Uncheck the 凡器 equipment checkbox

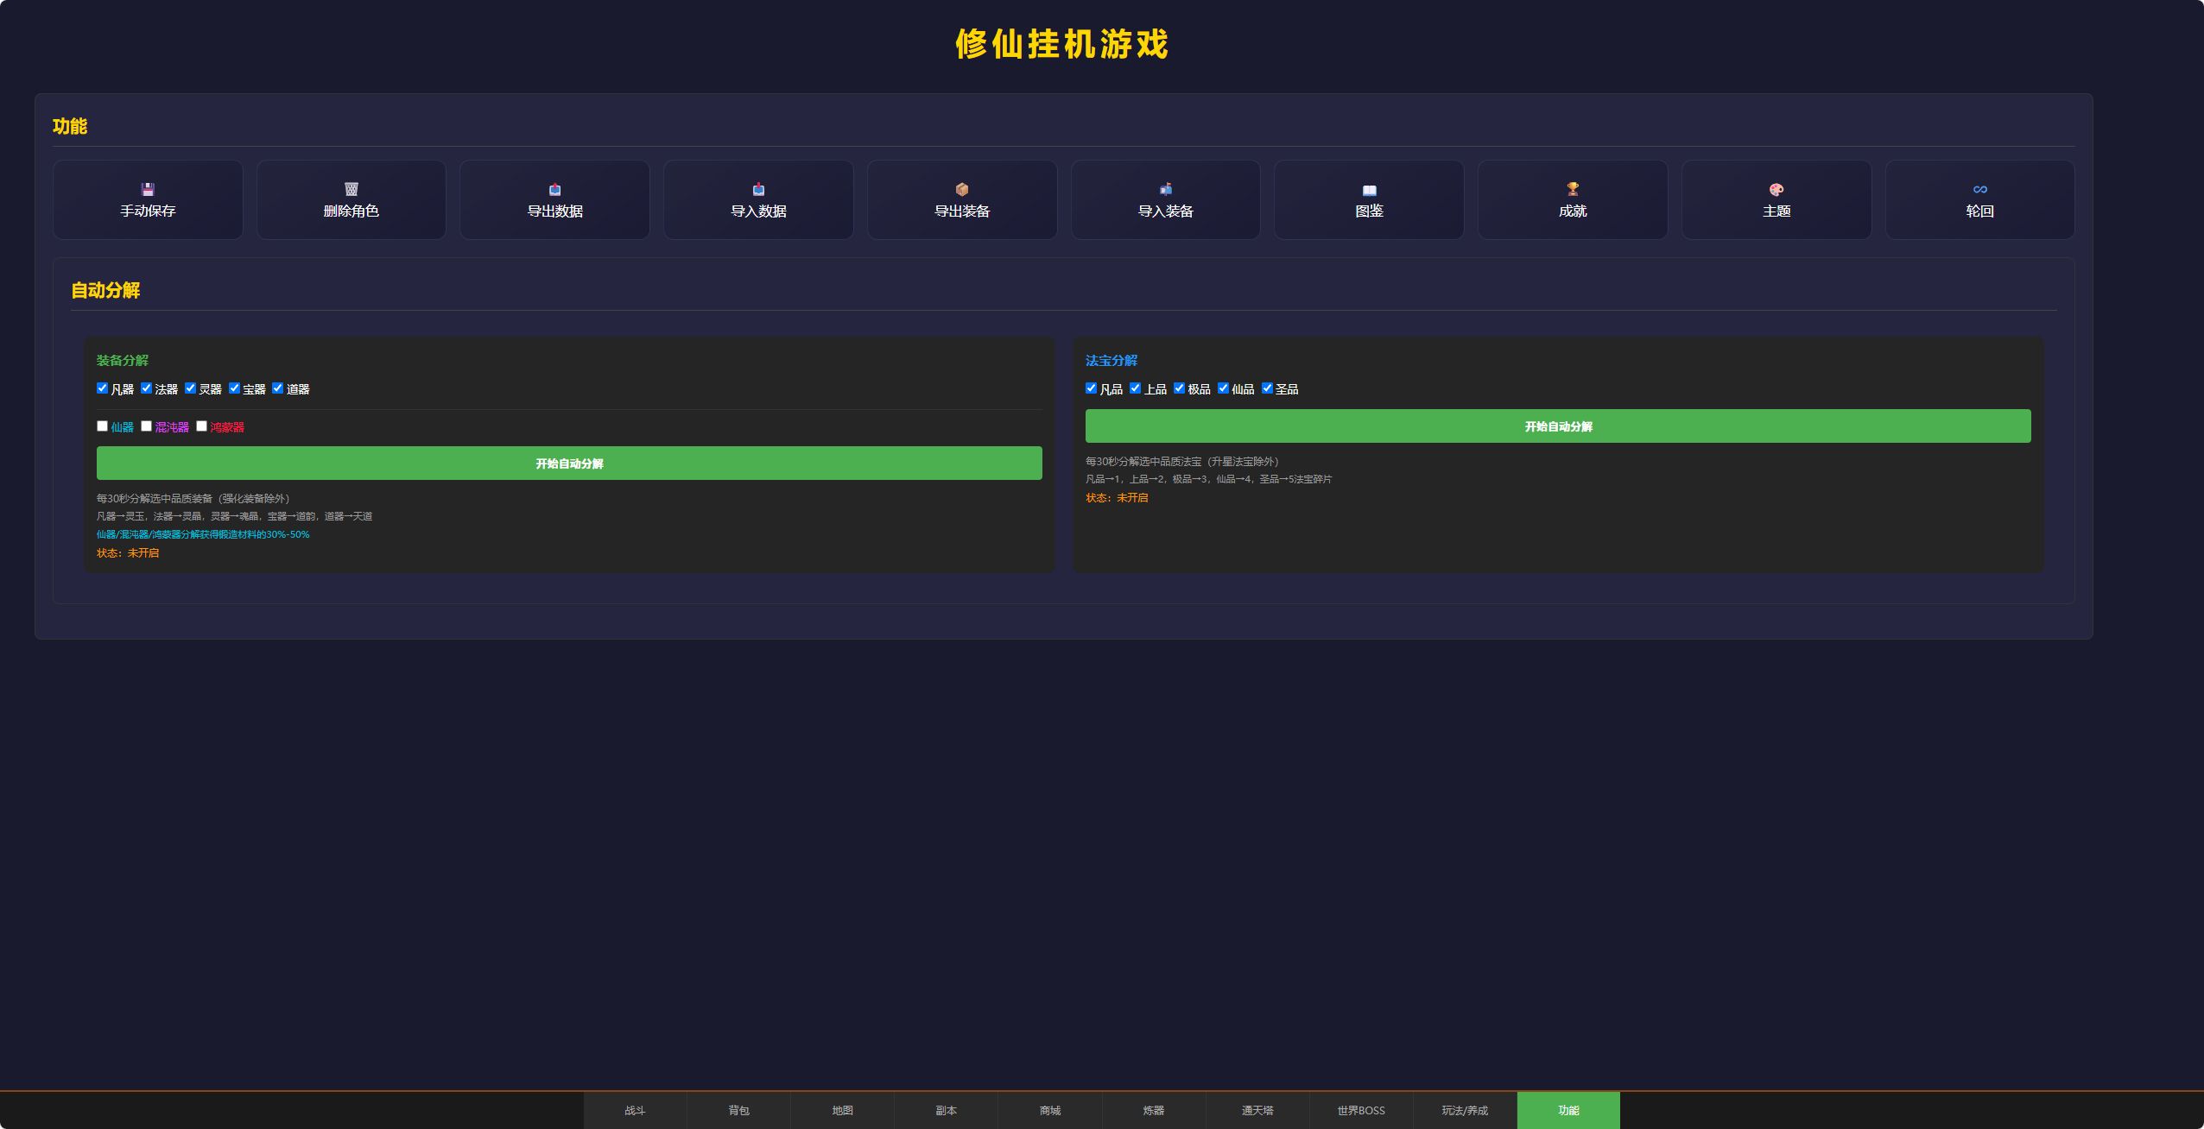tap(102, 388)
